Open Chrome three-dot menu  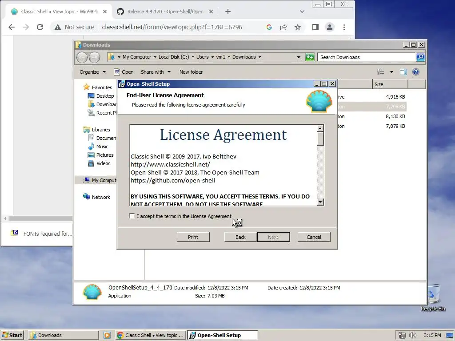[344, 27]
